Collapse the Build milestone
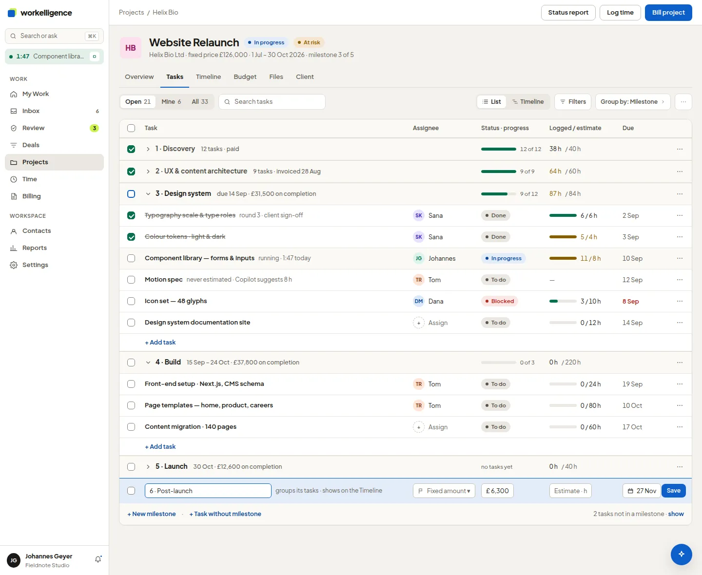 [x=148, y=363]
